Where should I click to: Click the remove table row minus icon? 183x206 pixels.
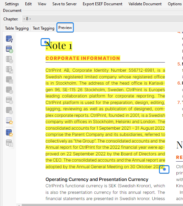pyautogui.click(x=9, y=100)
